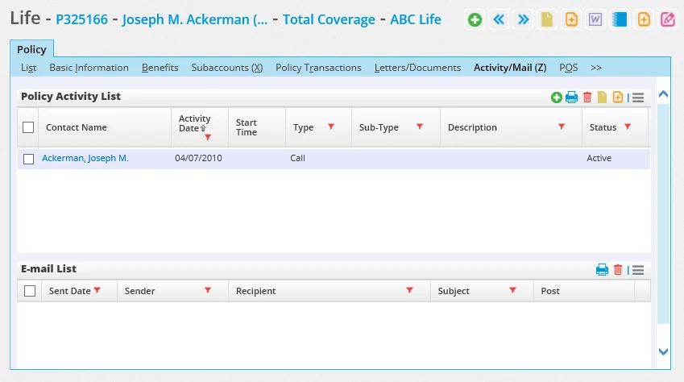Open the Ackerman, Joseph M. contact link
The height and width of the screenshot is (382, 684).
85,159
